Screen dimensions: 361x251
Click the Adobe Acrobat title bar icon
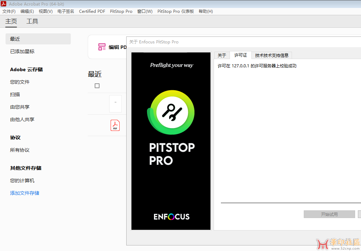(3, 4)
